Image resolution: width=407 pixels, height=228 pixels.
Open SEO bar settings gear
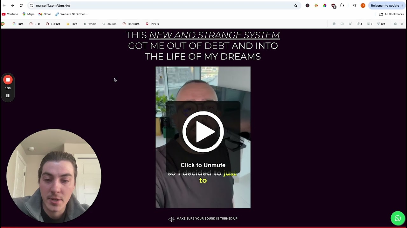click(x=395, y=24)
